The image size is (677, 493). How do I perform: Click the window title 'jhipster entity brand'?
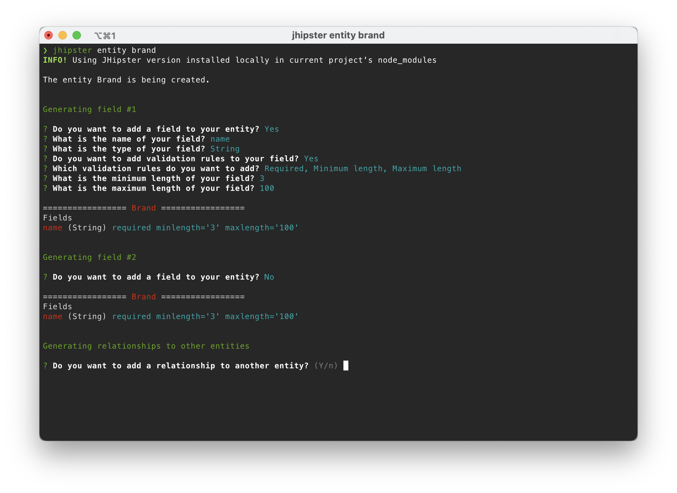tap(338, 35)
